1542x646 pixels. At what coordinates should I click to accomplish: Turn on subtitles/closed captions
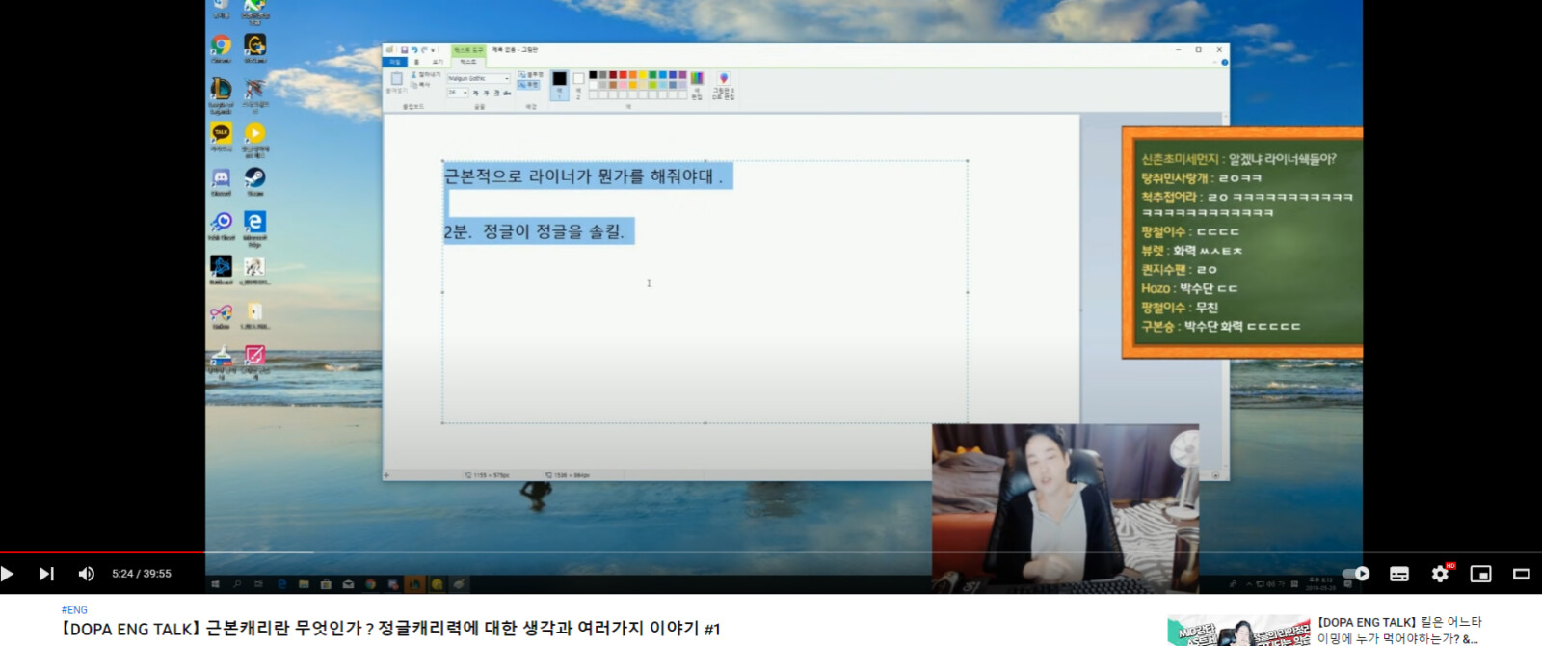click(x=1399, y=574)
